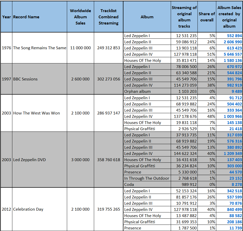Click the 'Record Name' column header

(x=40, y=17)
